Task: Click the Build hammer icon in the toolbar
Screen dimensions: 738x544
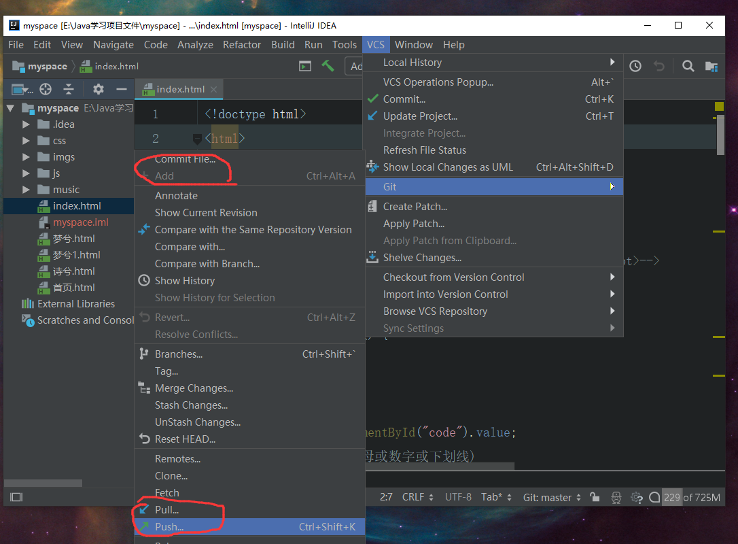Action: coord(328,66)
